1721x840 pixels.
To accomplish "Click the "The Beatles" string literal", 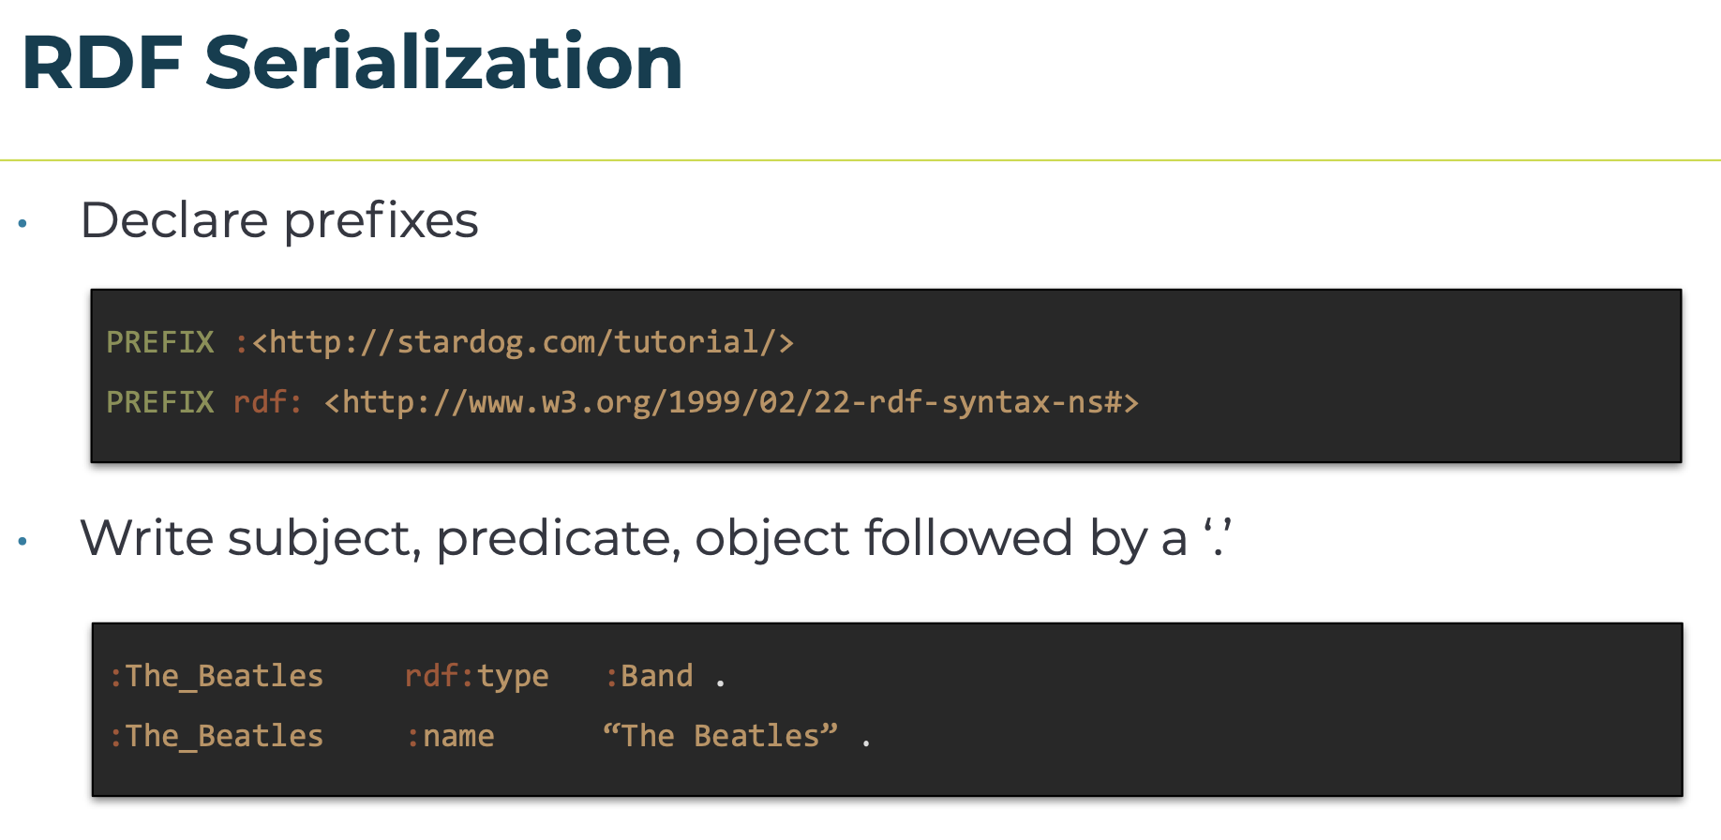I will [x=720, y=736].
